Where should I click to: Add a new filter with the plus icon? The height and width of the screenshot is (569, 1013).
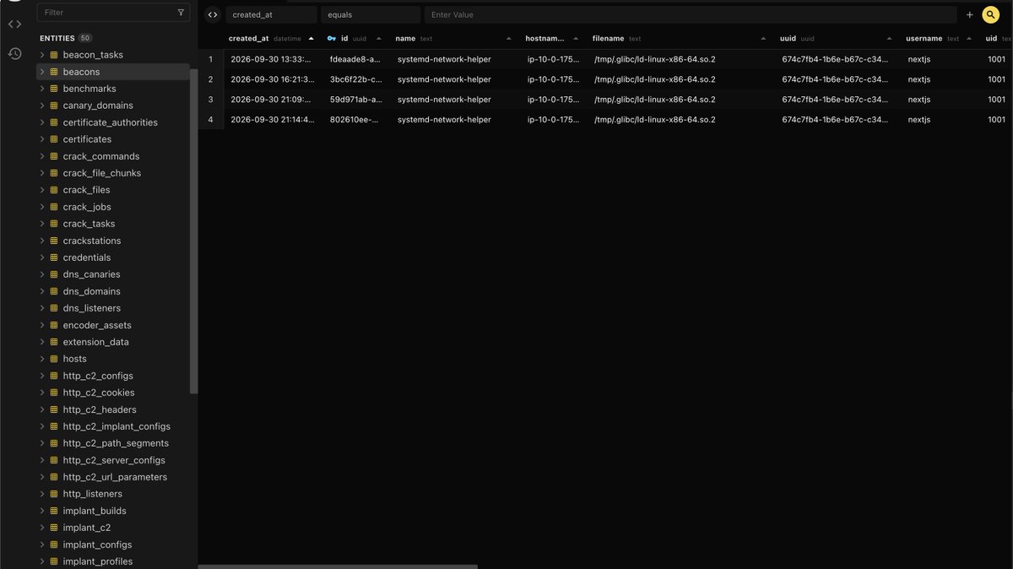(x=969, y=14)
